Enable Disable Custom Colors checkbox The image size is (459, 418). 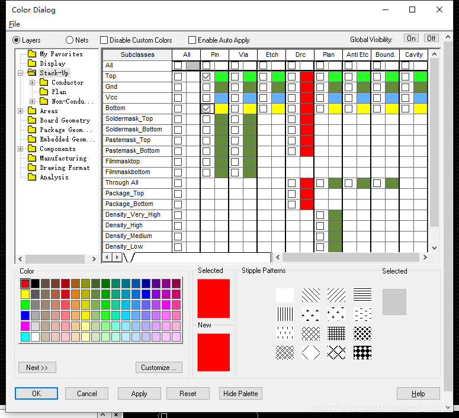tap(104, 40)
